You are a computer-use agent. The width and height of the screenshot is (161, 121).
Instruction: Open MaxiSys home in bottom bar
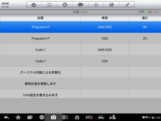(77, 117)
